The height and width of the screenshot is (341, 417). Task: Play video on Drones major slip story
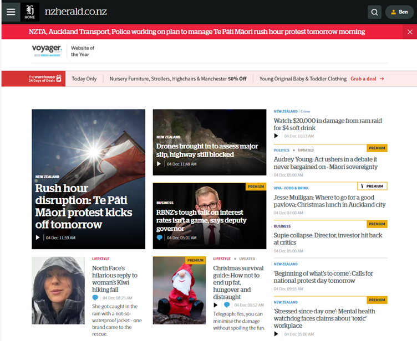click(x=159, y=164)
